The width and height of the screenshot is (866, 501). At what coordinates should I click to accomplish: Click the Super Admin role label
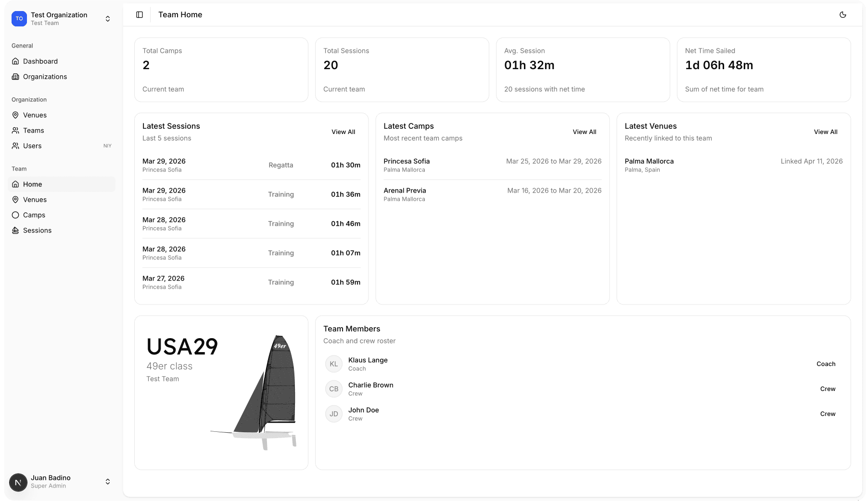(48, 486)
